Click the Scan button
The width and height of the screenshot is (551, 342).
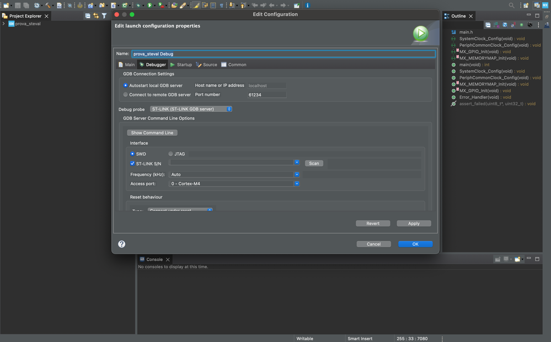(x=314, y=163)
